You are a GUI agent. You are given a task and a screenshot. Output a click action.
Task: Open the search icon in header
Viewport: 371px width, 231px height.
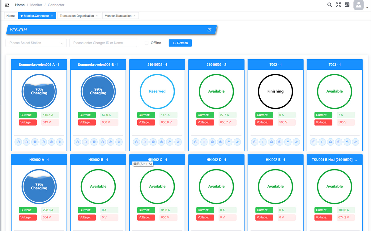[x=330, y=5]
